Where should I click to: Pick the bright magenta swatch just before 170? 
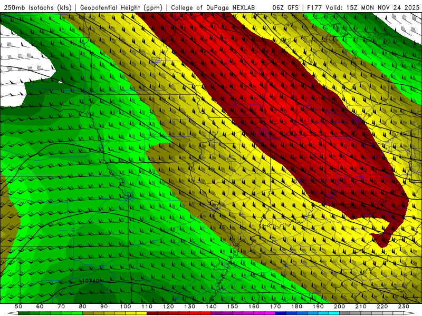pyautogui.click(x=270, y=313)
